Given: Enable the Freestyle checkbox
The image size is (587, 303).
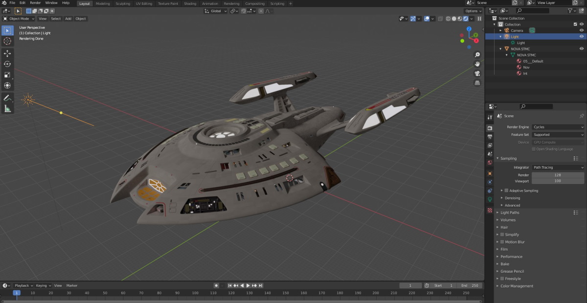Looking at the screenshot, I should coord(502,279).
